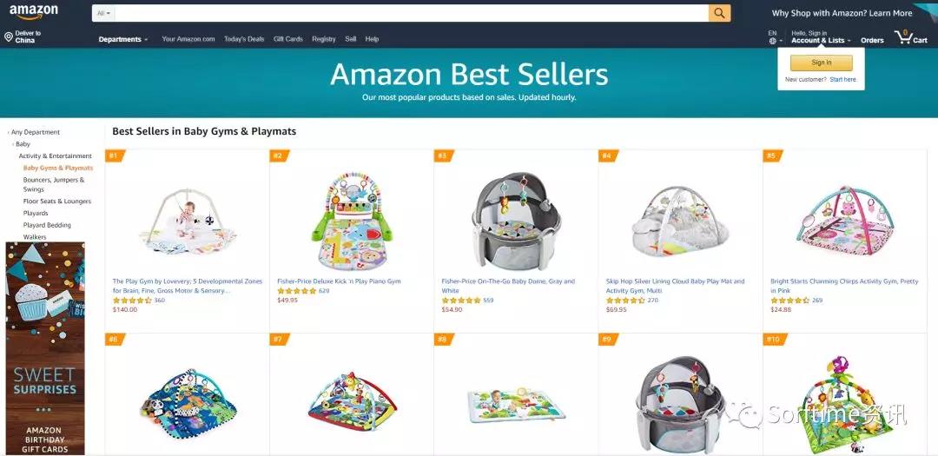Open the shopping cart icon
The width and height of the screenshot is (938, 456).
point(902,37)
